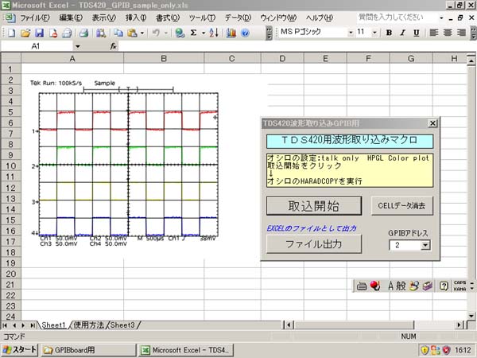
Task: Open the 挿入 menu
Action: [136, 18]
